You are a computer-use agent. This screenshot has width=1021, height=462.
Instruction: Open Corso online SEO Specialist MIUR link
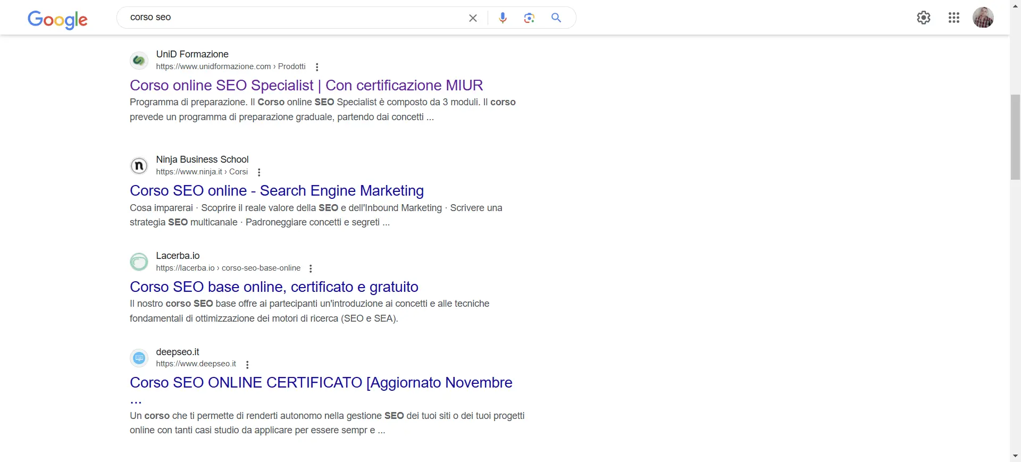click(306, 85)
